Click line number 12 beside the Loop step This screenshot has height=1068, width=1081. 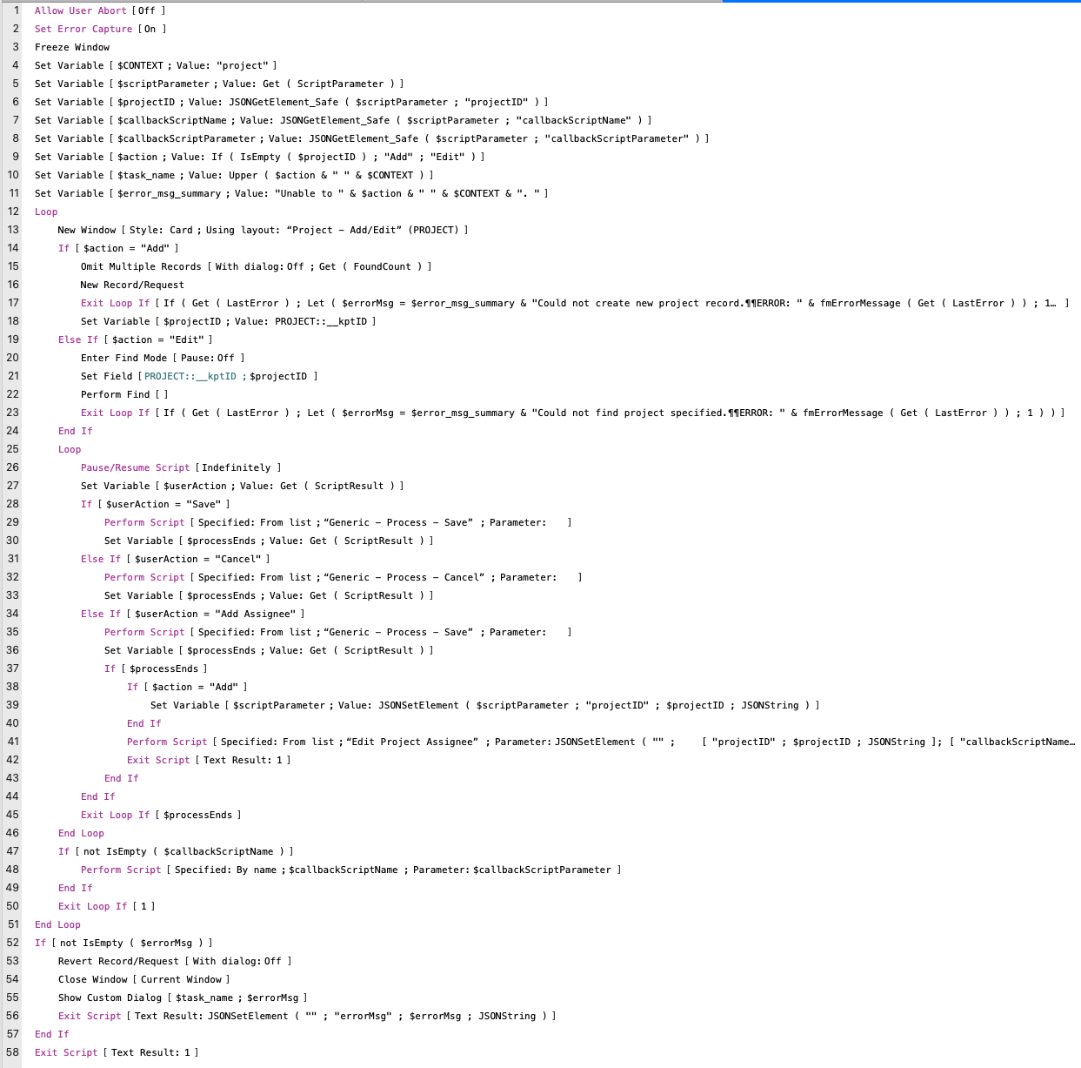click(13, 212)
